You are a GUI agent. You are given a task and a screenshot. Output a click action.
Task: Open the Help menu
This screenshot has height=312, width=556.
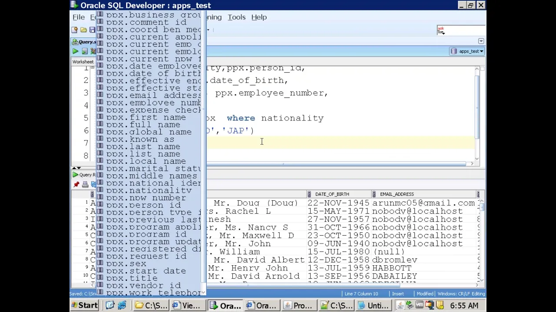[x=259, y=17]
